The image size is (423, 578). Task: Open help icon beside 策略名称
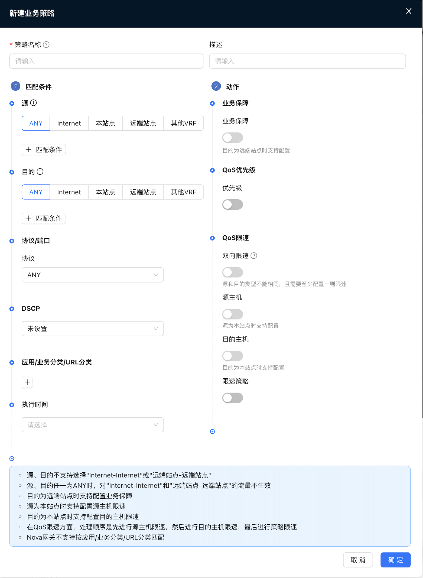[x=46, y=45]
